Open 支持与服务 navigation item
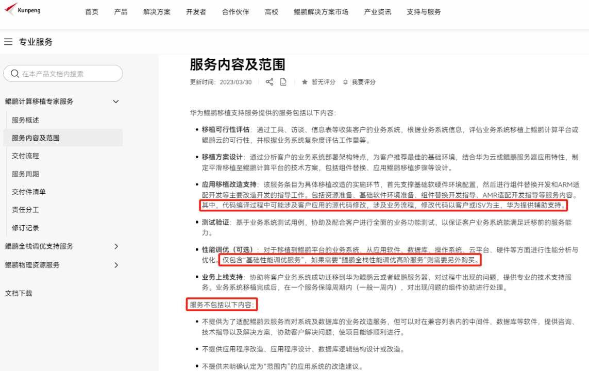 [424, 12]
